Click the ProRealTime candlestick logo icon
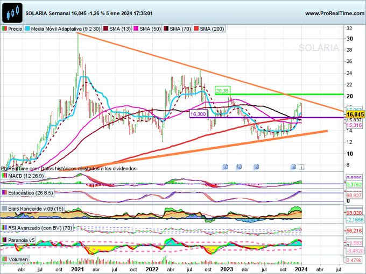This screenshot has height=274, width=366. (12, 13)
